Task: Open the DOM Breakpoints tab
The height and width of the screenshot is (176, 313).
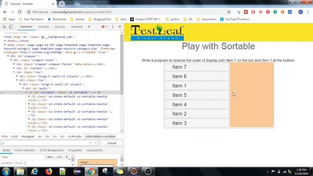Action: click(x=51, y=150)
